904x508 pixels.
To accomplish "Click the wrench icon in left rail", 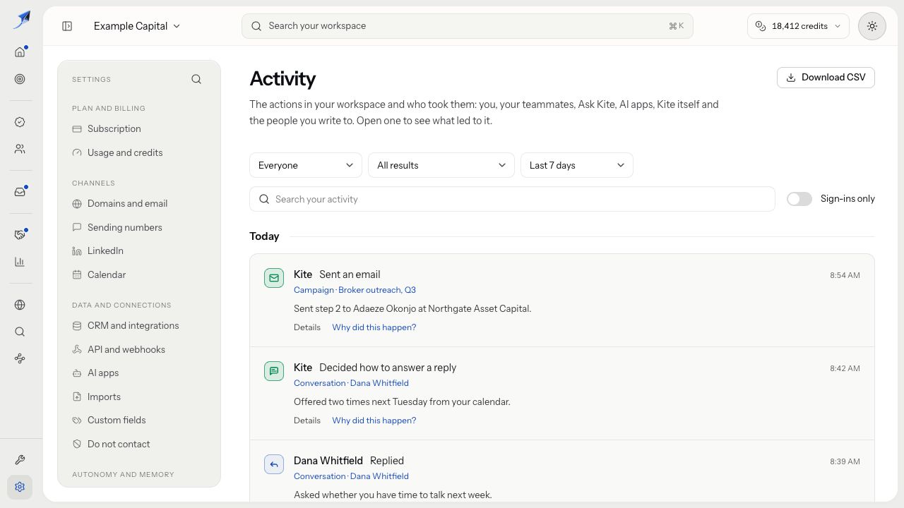I will tap(20, 460).
